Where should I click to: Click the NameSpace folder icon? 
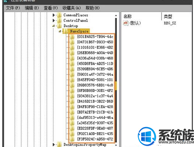66,31
